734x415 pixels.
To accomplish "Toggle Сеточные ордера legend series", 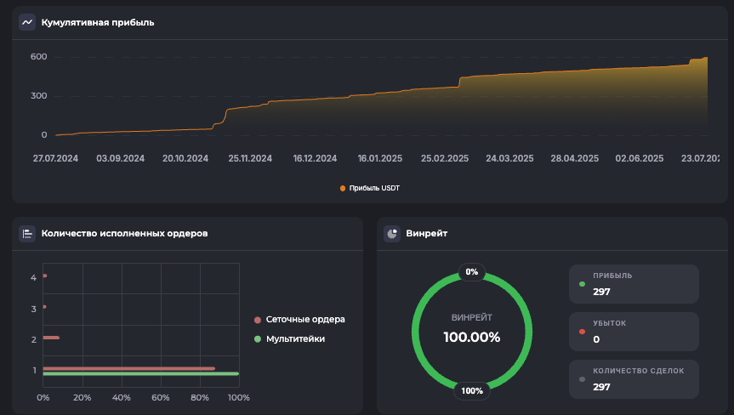I will pyautogui.click(x=304, y=320).
